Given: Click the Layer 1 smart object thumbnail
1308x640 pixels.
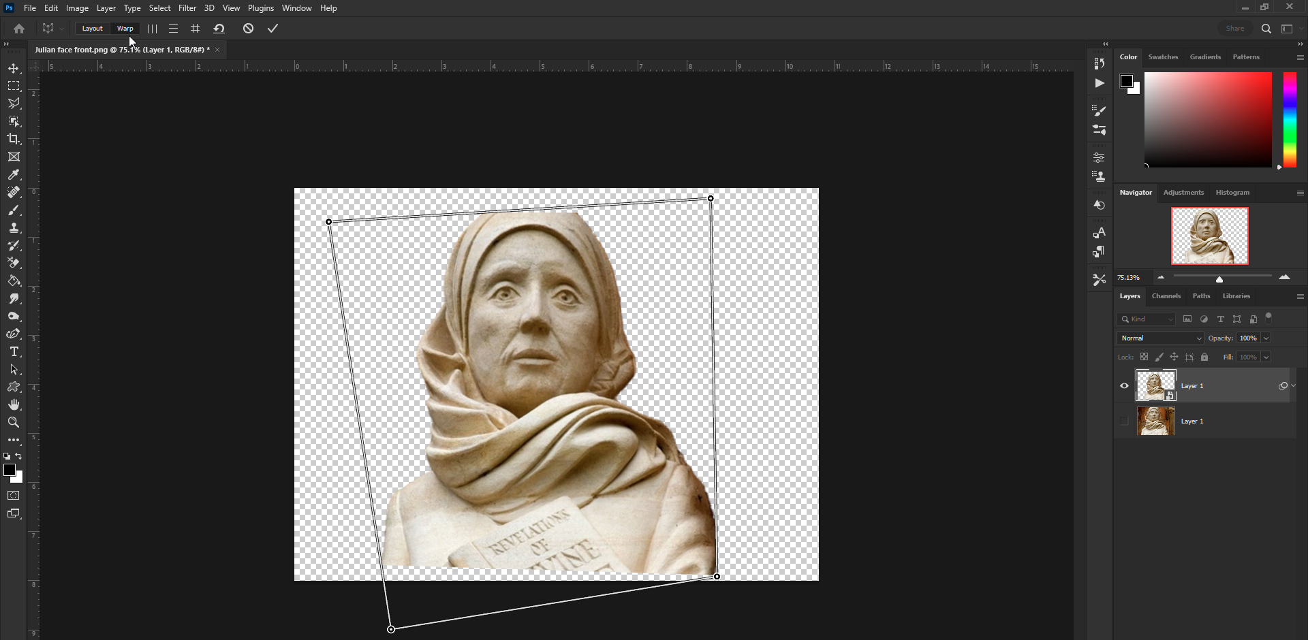Looking at the screenshot, I should pos(1155,385).
